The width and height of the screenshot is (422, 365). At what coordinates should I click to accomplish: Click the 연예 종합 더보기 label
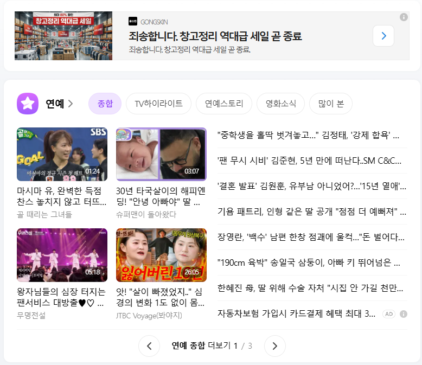click(x=201, y=345)
